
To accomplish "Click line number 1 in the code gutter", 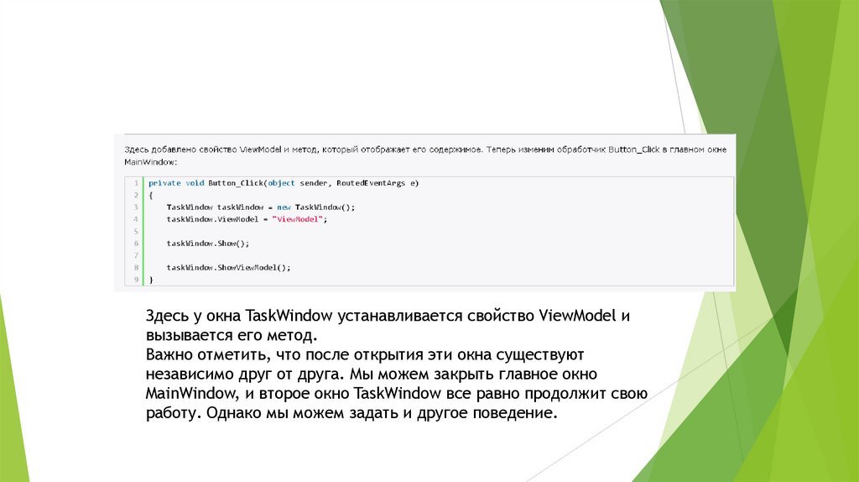I will click(136, 183).
